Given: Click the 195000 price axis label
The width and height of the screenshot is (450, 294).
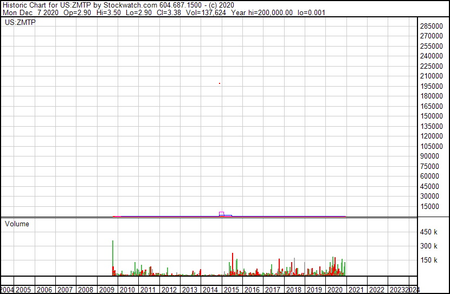Looking at the screenshot, I should point(432,86).
